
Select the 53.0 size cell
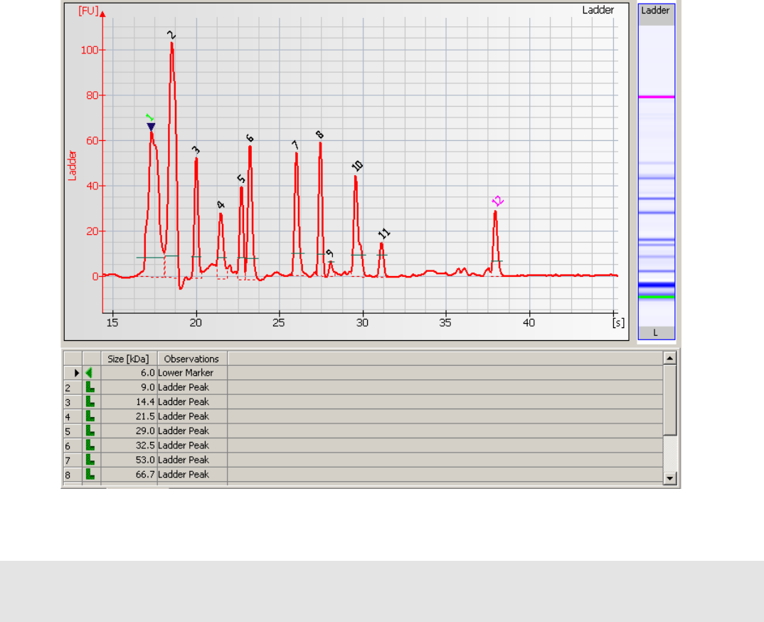[x=129, y=460]
